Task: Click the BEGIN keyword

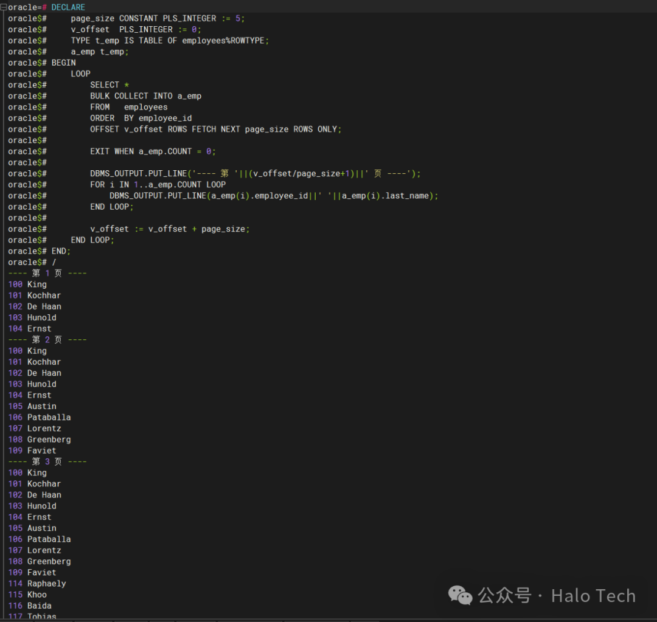Action: click(x=64, y=63)
